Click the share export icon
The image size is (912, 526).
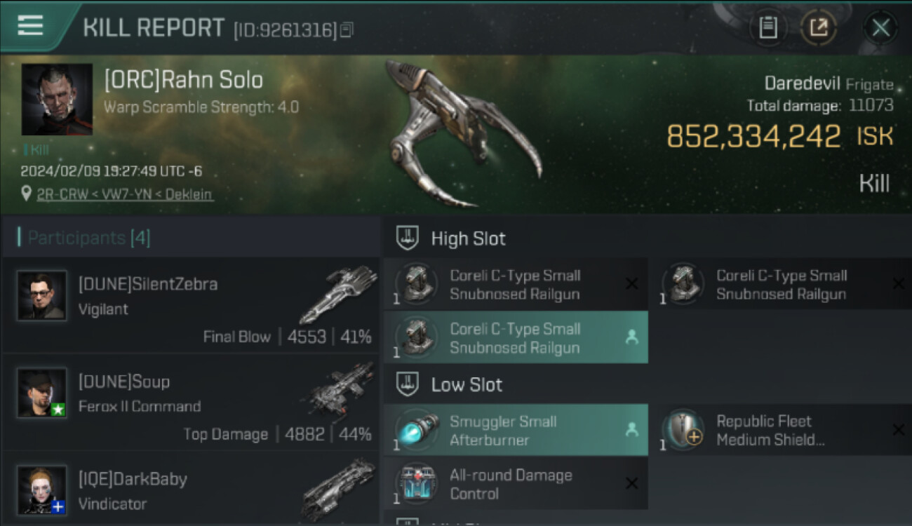pos(818,28)
